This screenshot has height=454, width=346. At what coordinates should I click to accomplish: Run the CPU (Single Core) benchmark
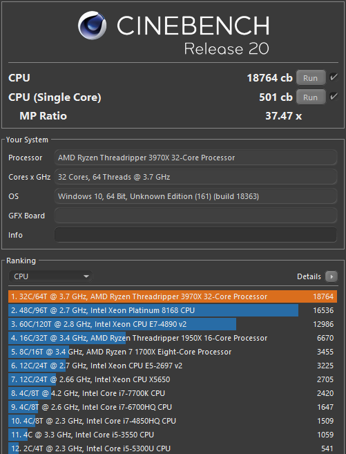310,97
